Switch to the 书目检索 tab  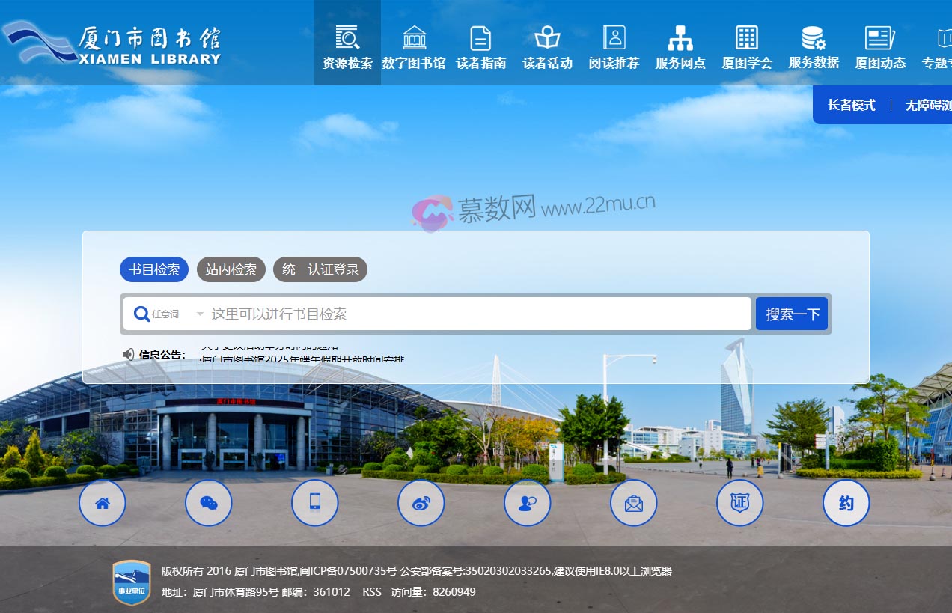(153, 269)
